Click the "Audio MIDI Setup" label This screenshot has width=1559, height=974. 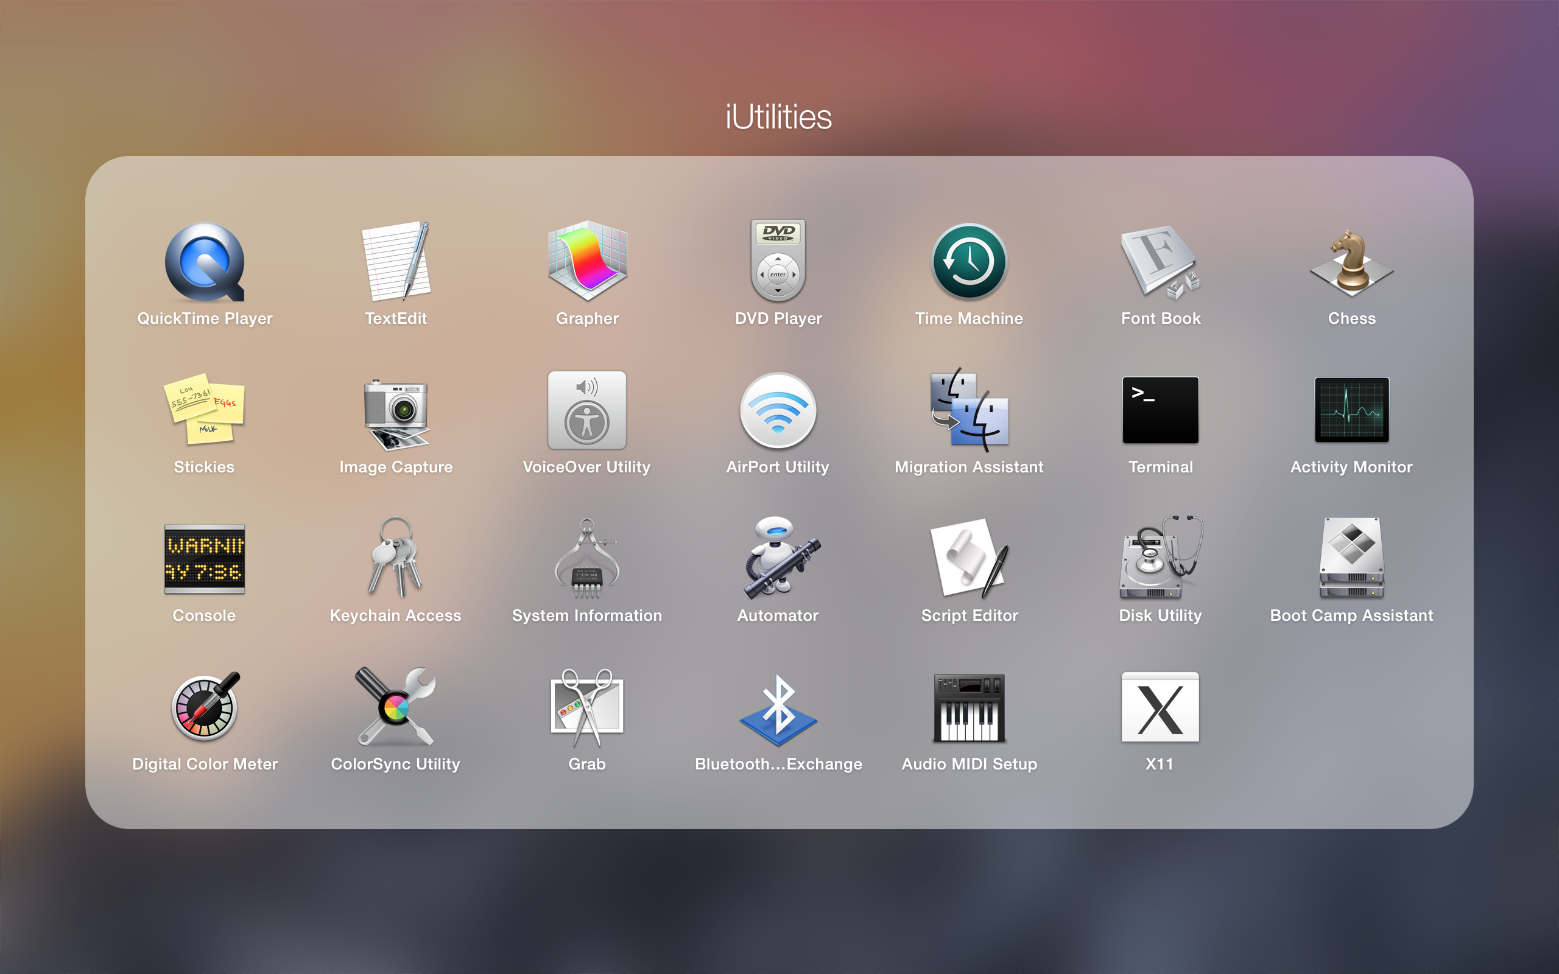[x=970, y=763]
